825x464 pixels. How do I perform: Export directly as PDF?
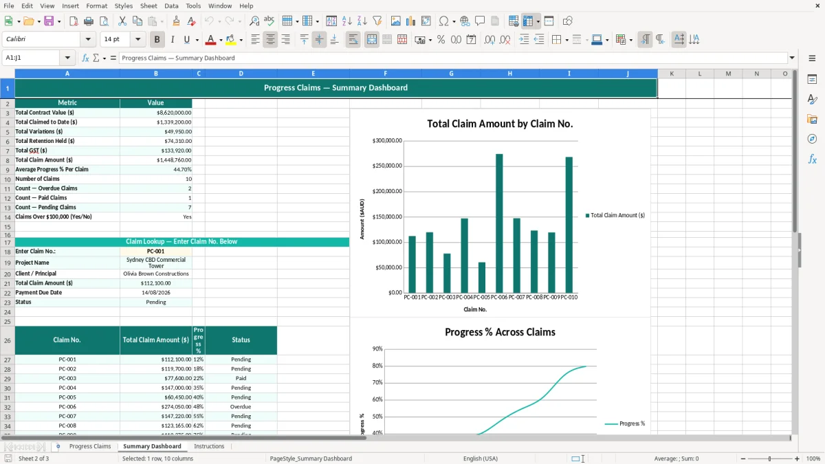pos(74,21)
